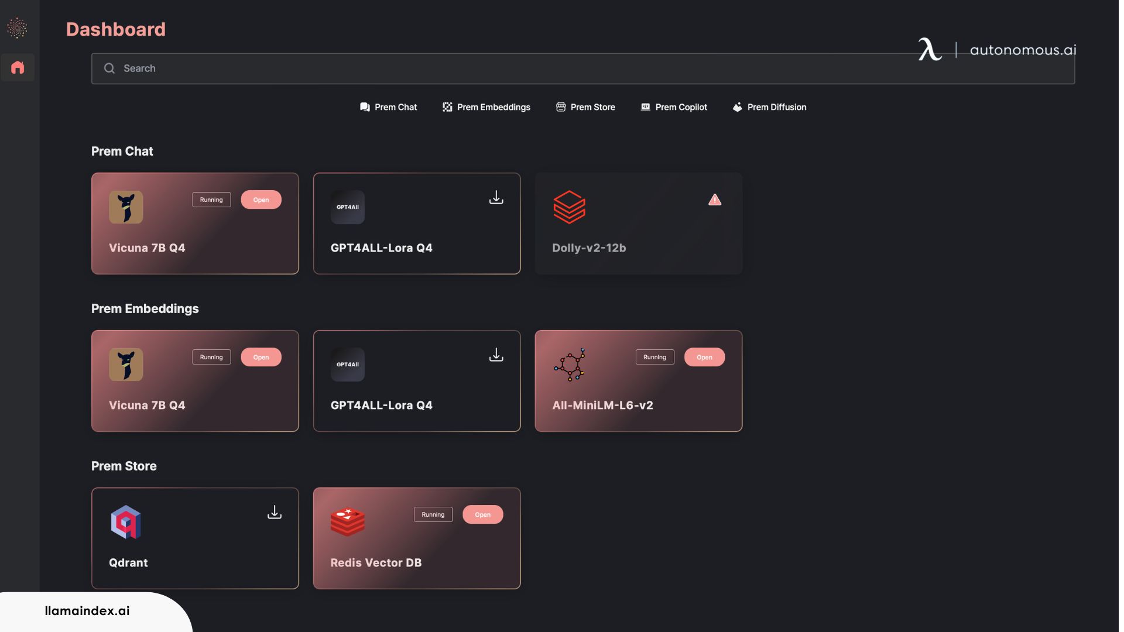Switch to the Prem Chat tab

pos(388,107)
